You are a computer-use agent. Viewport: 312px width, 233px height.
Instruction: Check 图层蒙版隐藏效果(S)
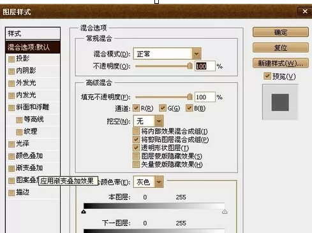click(136, 156)
